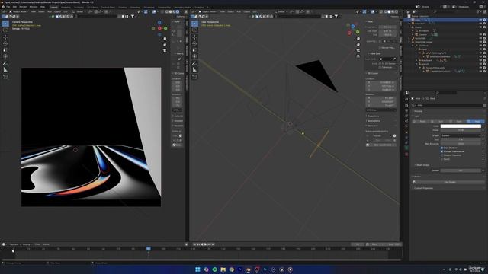Expand the Collections section in sidebar

point(374,116)
